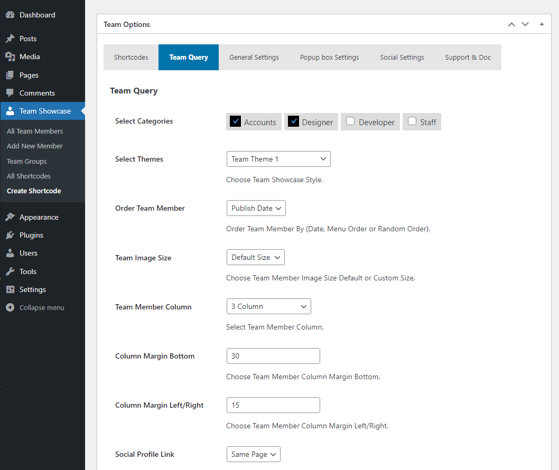Screen dimensions: 559x470
Task: Select the Appearance paintbrush icon
Action: [10, 217]
